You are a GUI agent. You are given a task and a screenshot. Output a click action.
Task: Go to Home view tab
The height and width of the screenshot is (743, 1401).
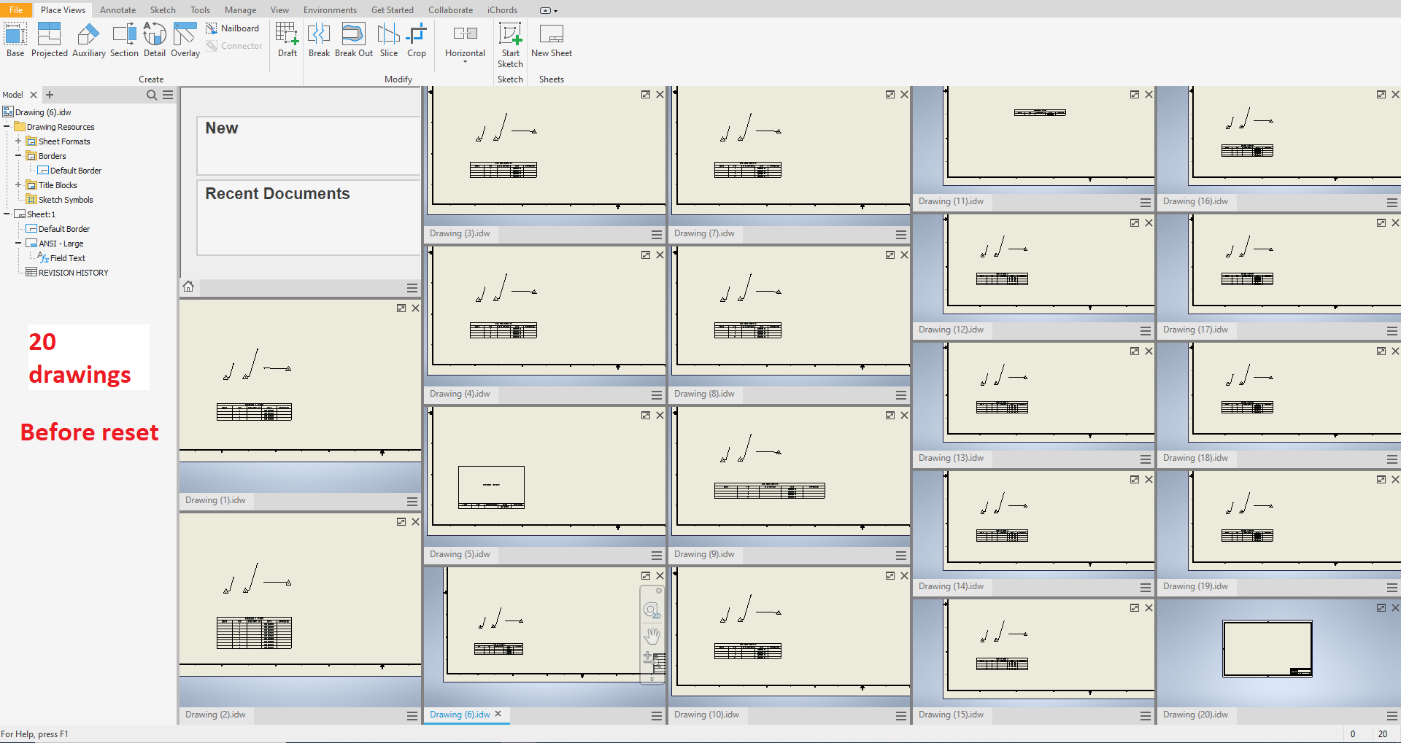click(x=188, y=287)
